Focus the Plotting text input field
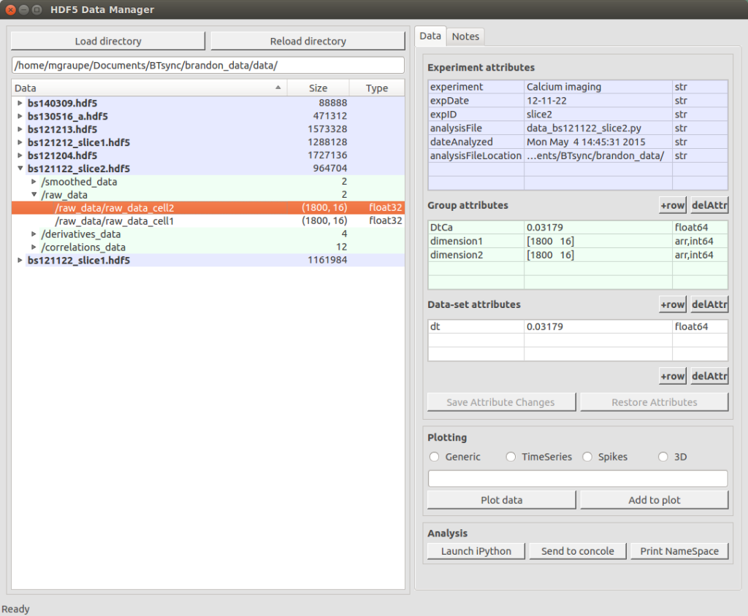Image resolution: width=748 pixels, height=616 pixels. pos(578,478)
